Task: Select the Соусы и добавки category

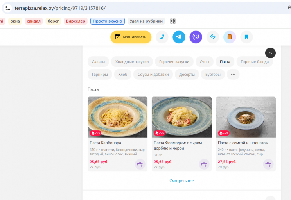Action: pos(153,74)
